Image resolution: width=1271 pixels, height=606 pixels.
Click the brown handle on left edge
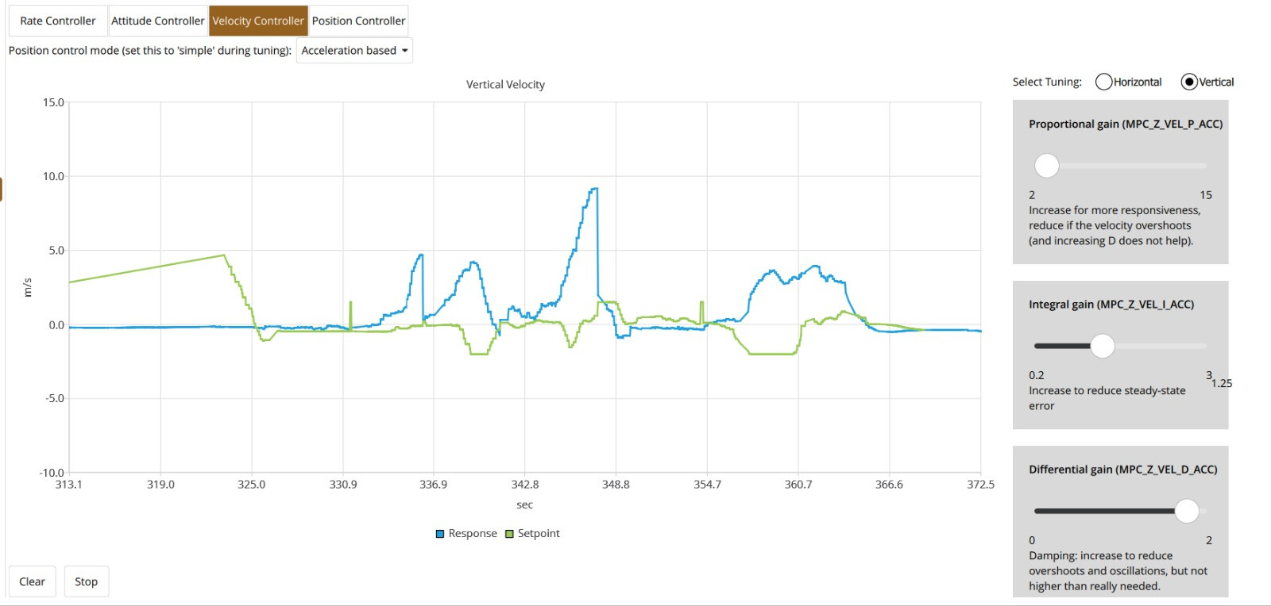coord(2,190)
